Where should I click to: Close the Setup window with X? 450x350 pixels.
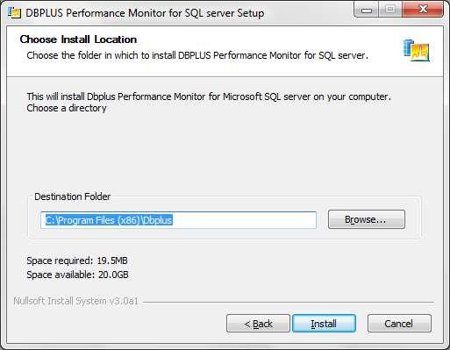pyautogui.click(x=423, y=10)
